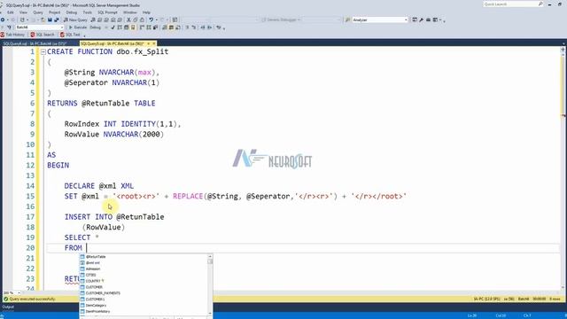Click the suggestion list scroll-down arrow

pos(210,313)
